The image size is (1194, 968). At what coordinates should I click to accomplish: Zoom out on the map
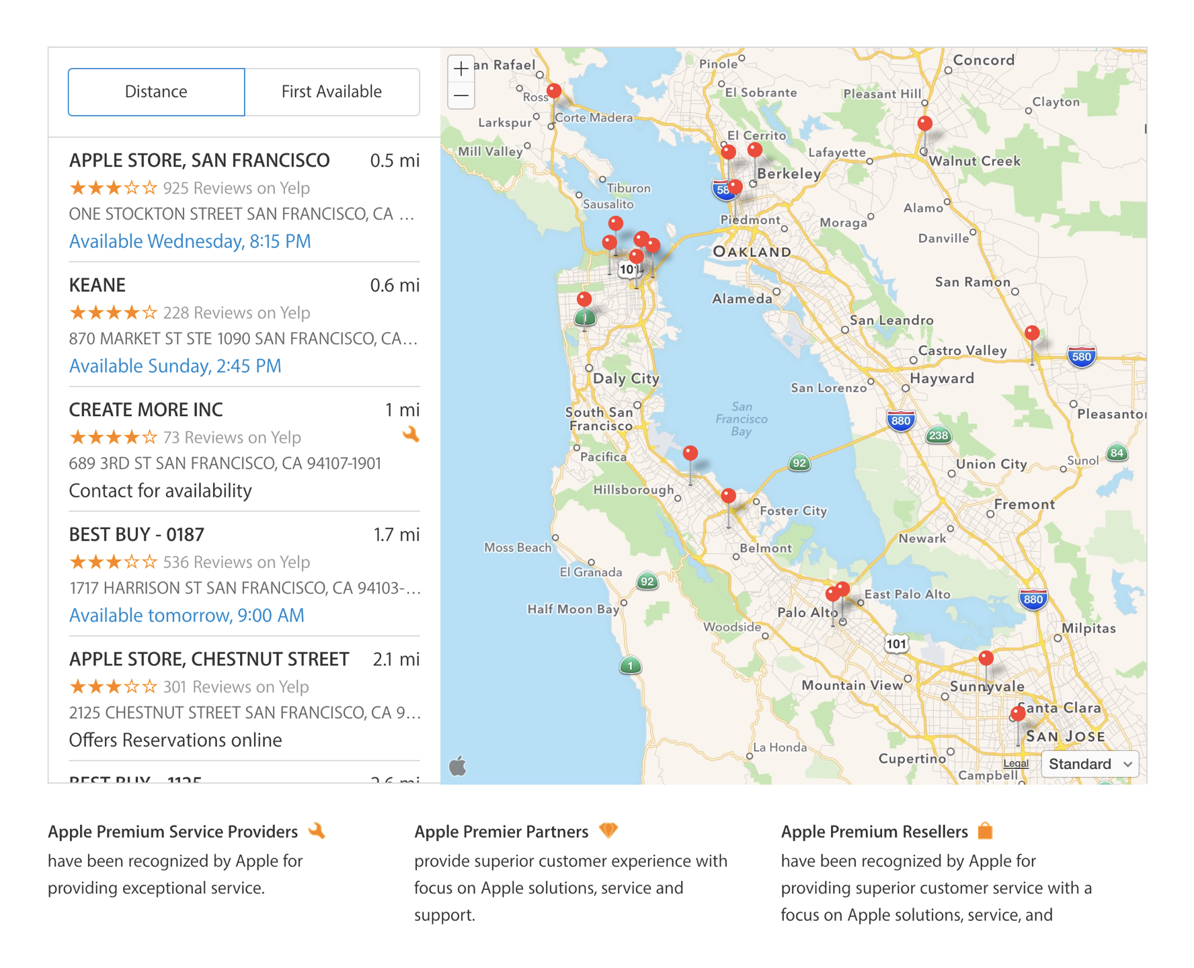461,95
